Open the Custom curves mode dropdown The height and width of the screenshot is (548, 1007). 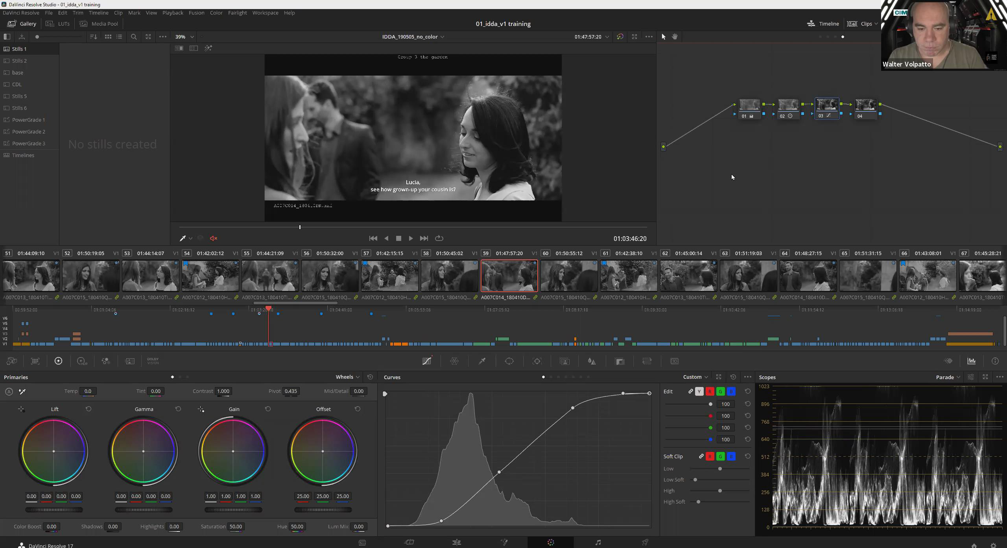coord(695,377)
